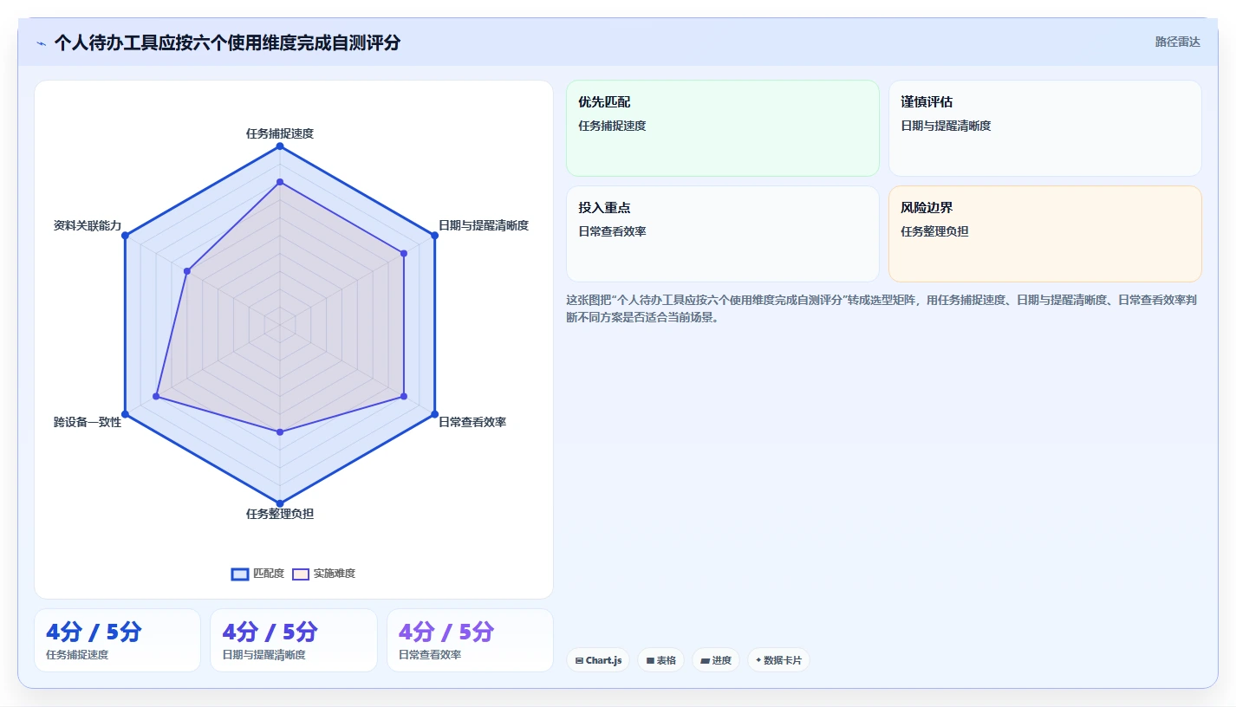Click 日常查看效率 inside the 投入重点 card
This screenshot has width=1236, height=707.
point(612,231)
